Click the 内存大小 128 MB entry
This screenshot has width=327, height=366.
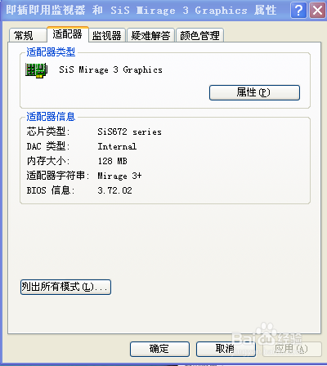77,161
